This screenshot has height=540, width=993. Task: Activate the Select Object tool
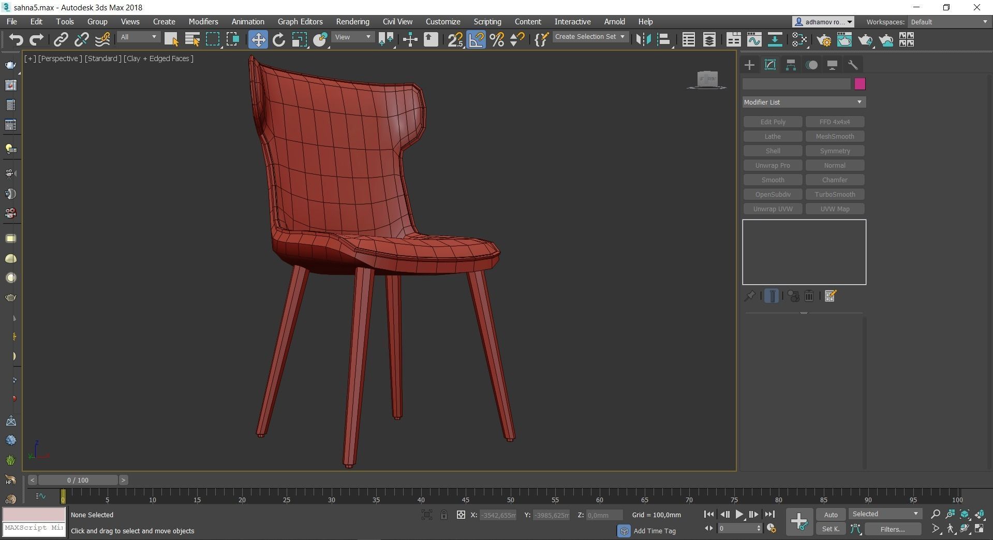click(x=171, y=40)
